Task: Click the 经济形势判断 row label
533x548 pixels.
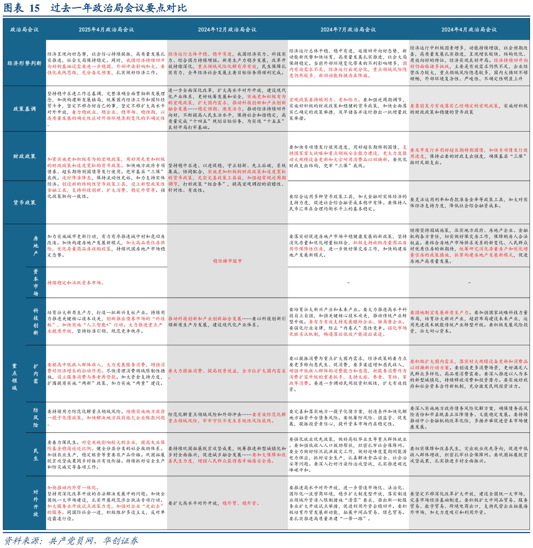Action: pyautogui.click(x=24, y=63)
